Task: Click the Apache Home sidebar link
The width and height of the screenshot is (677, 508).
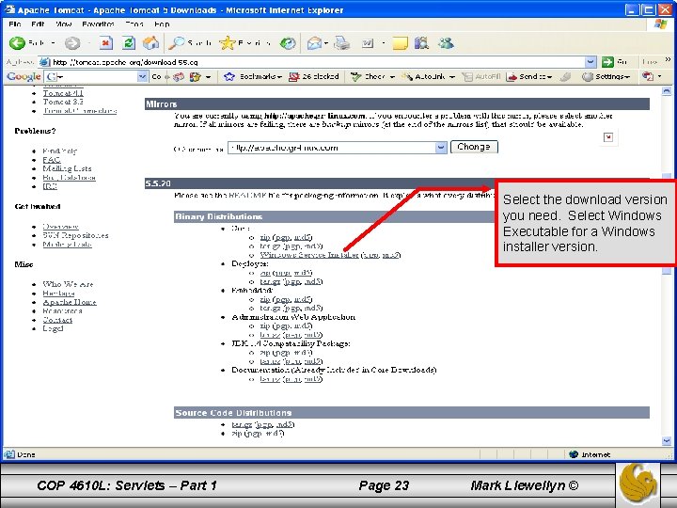Action: 70,302
